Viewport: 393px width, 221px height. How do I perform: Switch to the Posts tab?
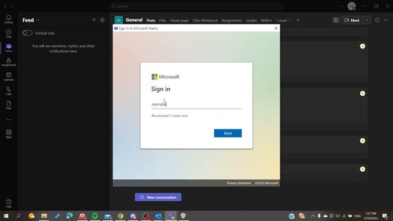(x=151, y=20)
